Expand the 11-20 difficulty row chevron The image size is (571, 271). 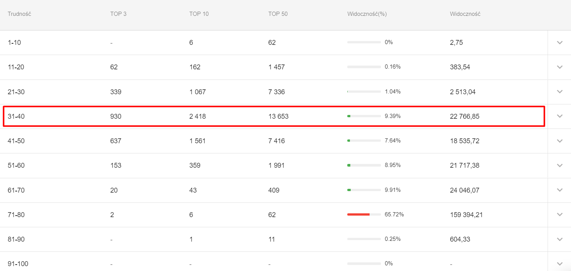pyautogui.click(x=560, y=67)
